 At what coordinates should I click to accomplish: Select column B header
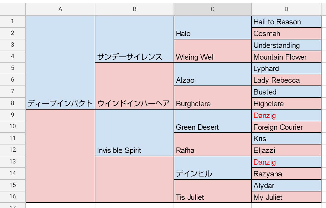click(135, 9)
